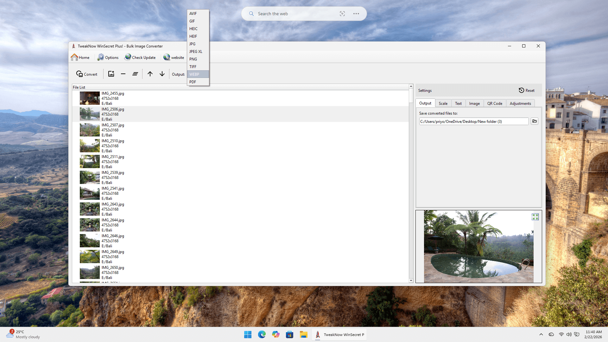Click the Clear List lines icon
Viewport: 608px width, 342px height.
pyautogui.click(x=135, y=74)
